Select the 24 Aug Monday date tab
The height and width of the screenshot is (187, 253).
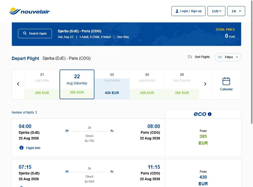tap(147, 84)
